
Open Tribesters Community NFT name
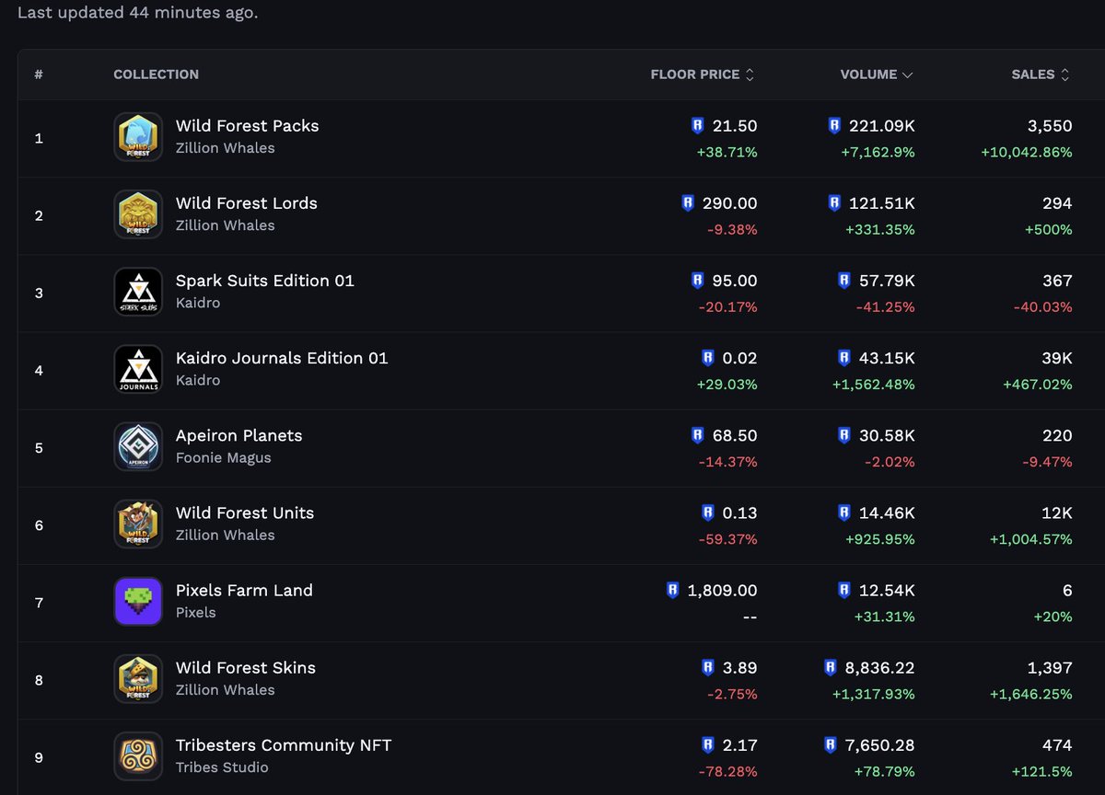pos(284,744)
